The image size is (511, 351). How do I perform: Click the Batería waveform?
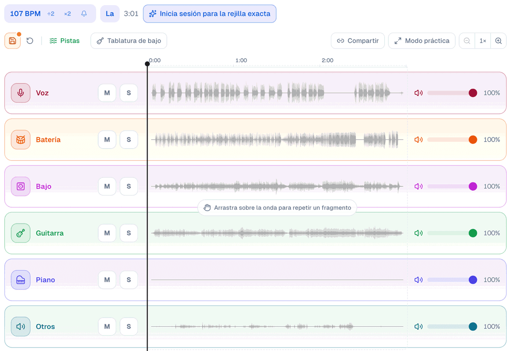[277, 140]
